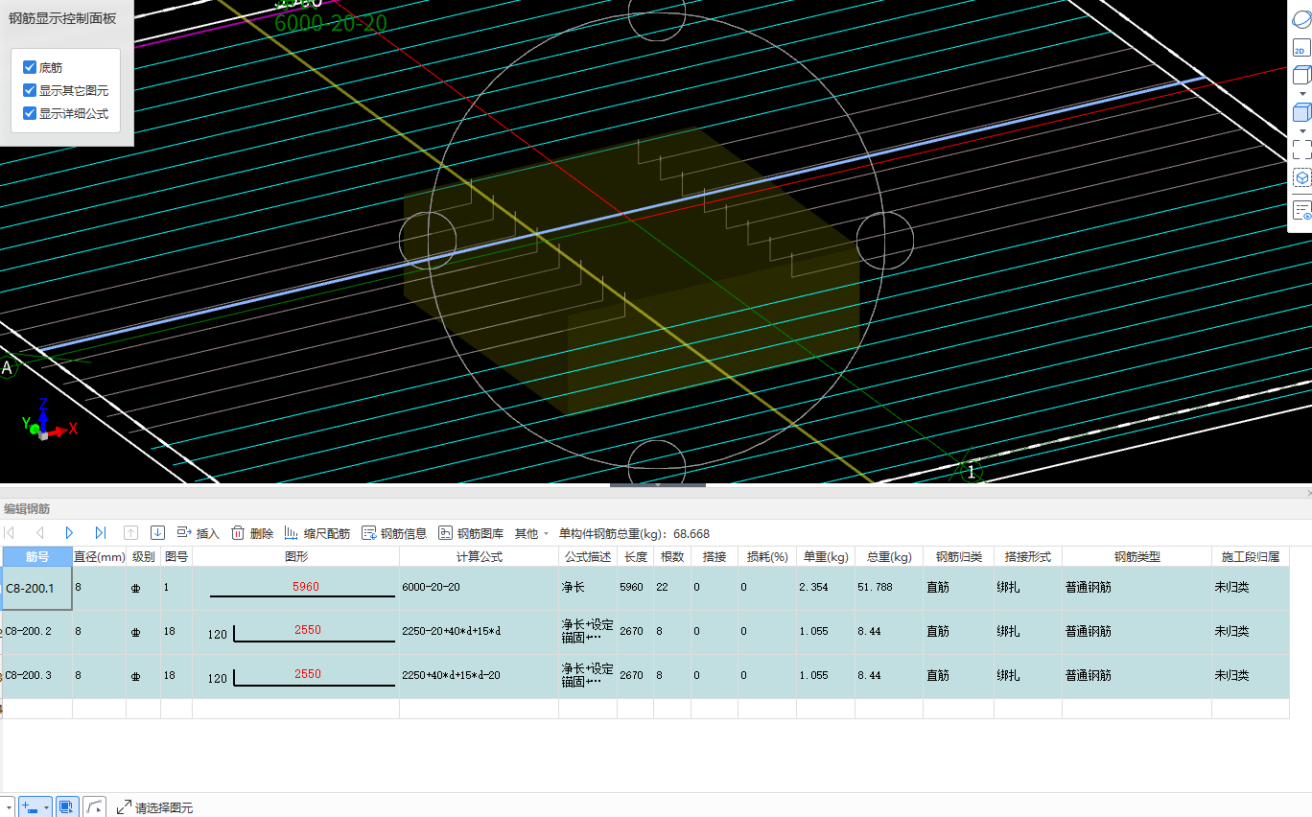The image size is (1312, 817).
Task: Expand the 其他 dropdown menu
Action: pos(532,533)
